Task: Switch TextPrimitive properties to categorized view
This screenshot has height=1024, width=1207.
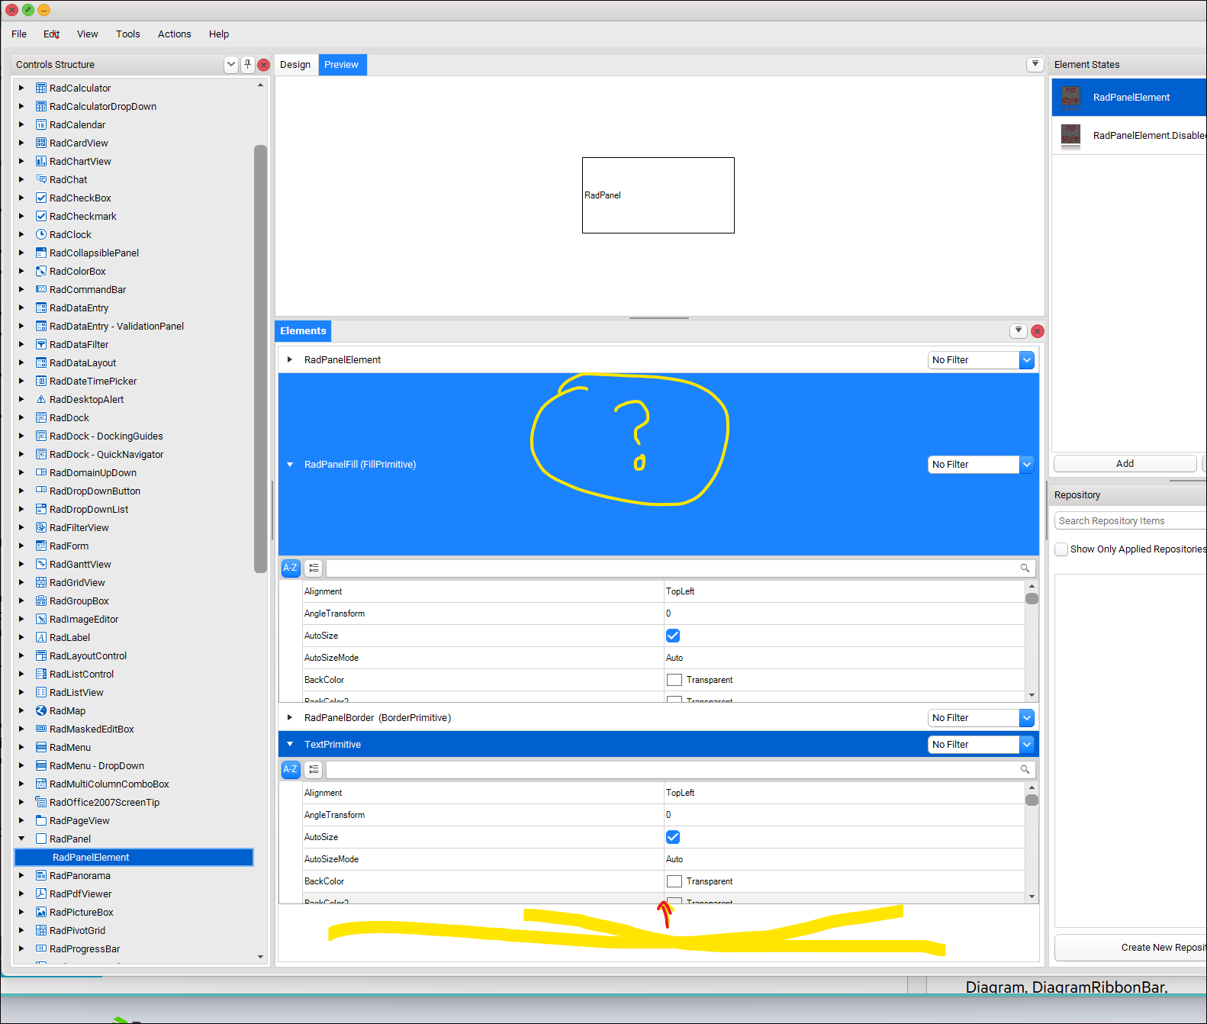Action: coord(314,769)
